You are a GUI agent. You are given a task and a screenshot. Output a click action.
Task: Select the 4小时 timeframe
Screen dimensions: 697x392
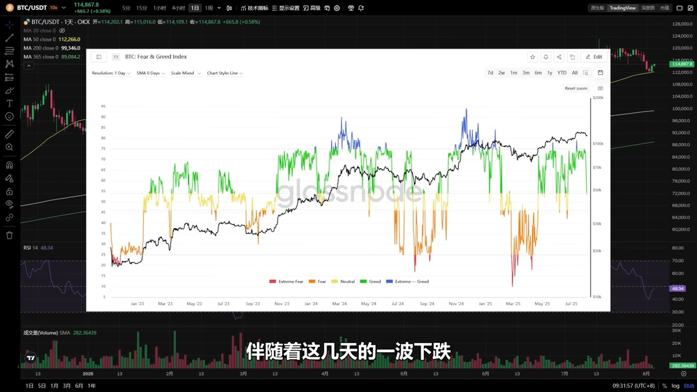point(178,8)
